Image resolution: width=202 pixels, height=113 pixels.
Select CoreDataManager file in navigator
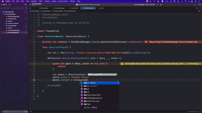(x=14, y=30)
